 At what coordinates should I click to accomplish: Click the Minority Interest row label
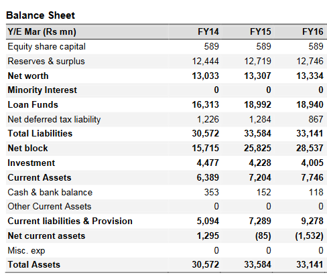[x=42, y=90]
